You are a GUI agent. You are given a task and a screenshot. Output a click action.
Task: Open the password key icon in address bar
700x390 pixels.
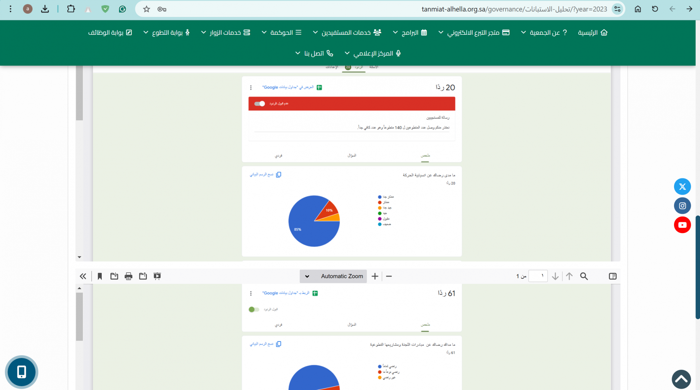click(162, 9)
